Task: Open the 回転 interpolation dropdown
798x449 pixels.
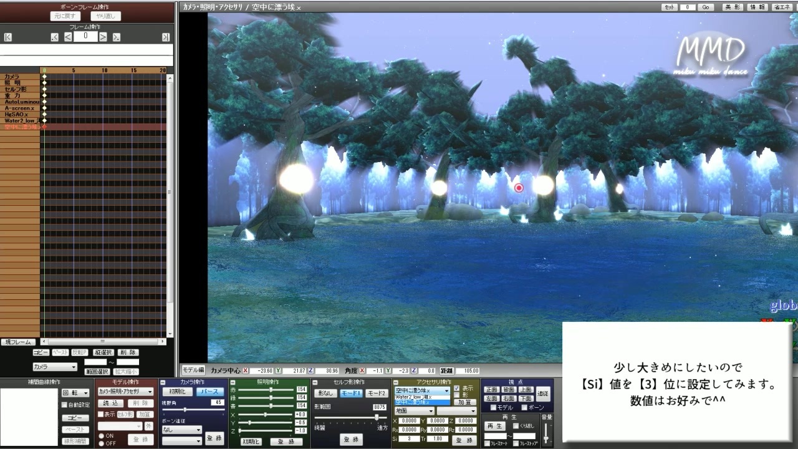Action: tap(75, 393)
